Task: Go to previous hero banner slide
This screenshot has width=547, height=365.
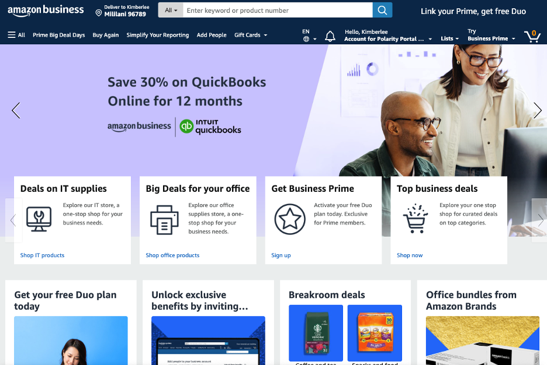Action: pos(16,111)
